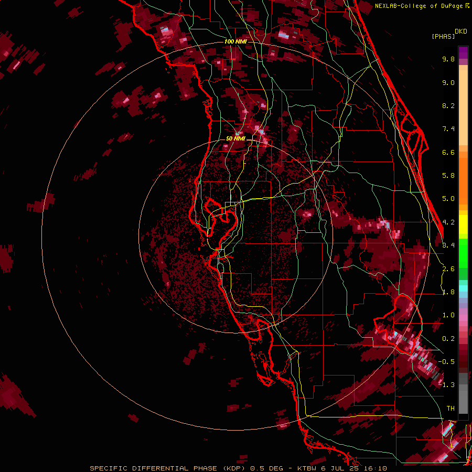Click the [PHAS] label above the color scale
The width and height of the screenshot is (472, 472).
443,36
